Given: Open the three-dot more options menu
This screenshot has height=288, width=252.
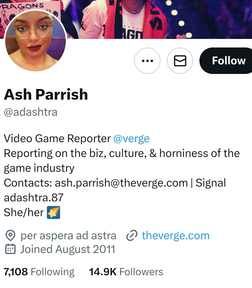Looking at the screenshot, I should click(147, 61).
